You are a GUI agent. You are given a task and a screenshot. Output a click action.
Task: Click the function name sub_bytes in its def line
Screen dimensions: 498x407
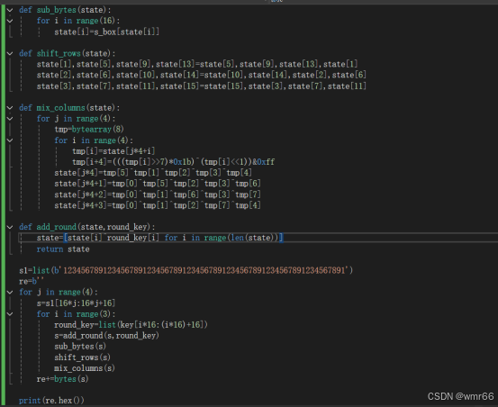[x=56, y=10]
